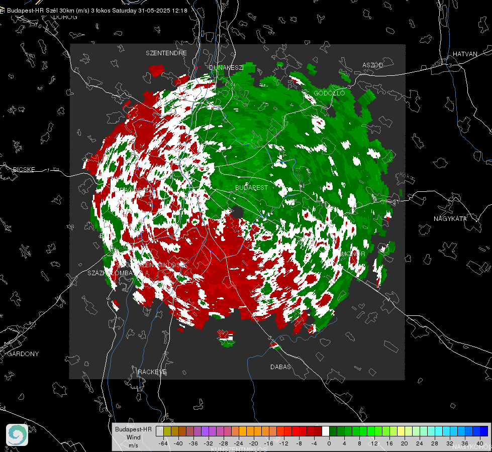Select the BUDAPEST city label
The height and width of the screenshot is (452, 492).
tap(252, 187)
